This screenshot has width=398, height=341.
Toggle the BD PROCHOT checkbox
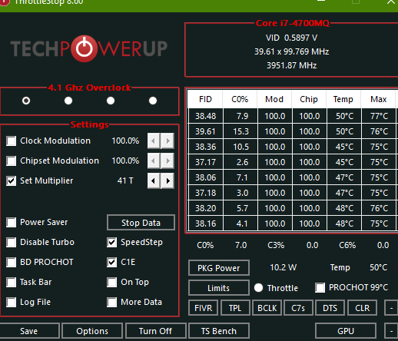pos(12,262)
